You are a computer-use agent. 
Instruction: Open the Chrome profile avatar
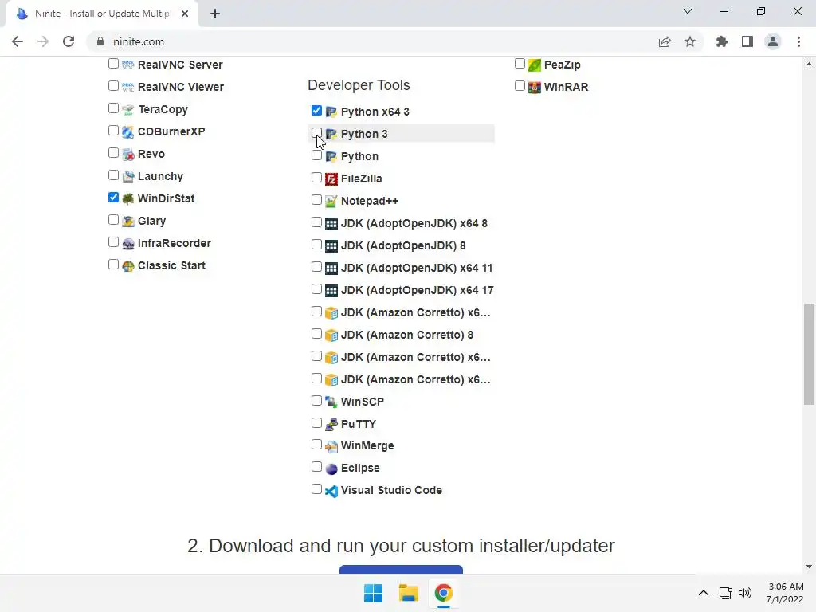pyautogui.click(x=773, y=41)
